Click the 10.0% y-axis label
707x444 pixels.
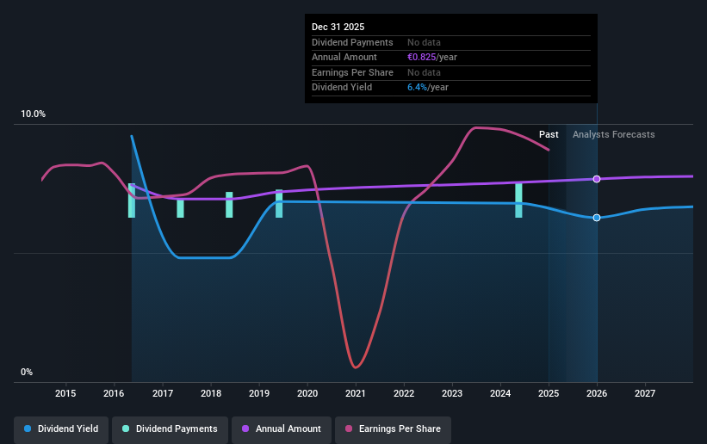tap(33, 114)
